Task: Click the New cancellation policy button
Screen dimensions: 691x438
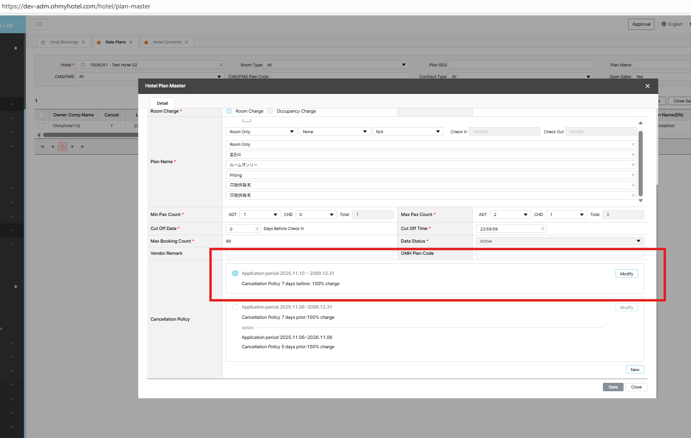Action: (x=634, y=370)
